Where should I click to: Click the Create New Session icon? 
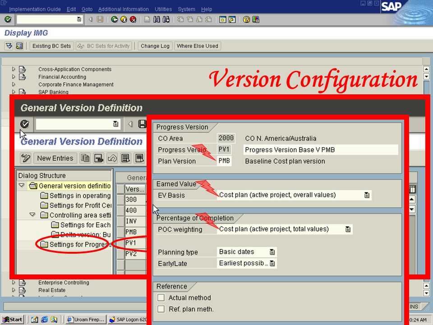[222, 19]
